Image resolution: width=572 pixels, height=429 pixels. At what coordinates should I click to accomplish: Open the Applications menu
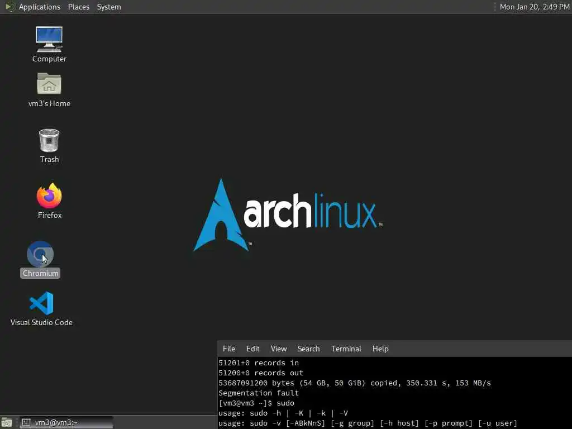click(x=40, y=7)
